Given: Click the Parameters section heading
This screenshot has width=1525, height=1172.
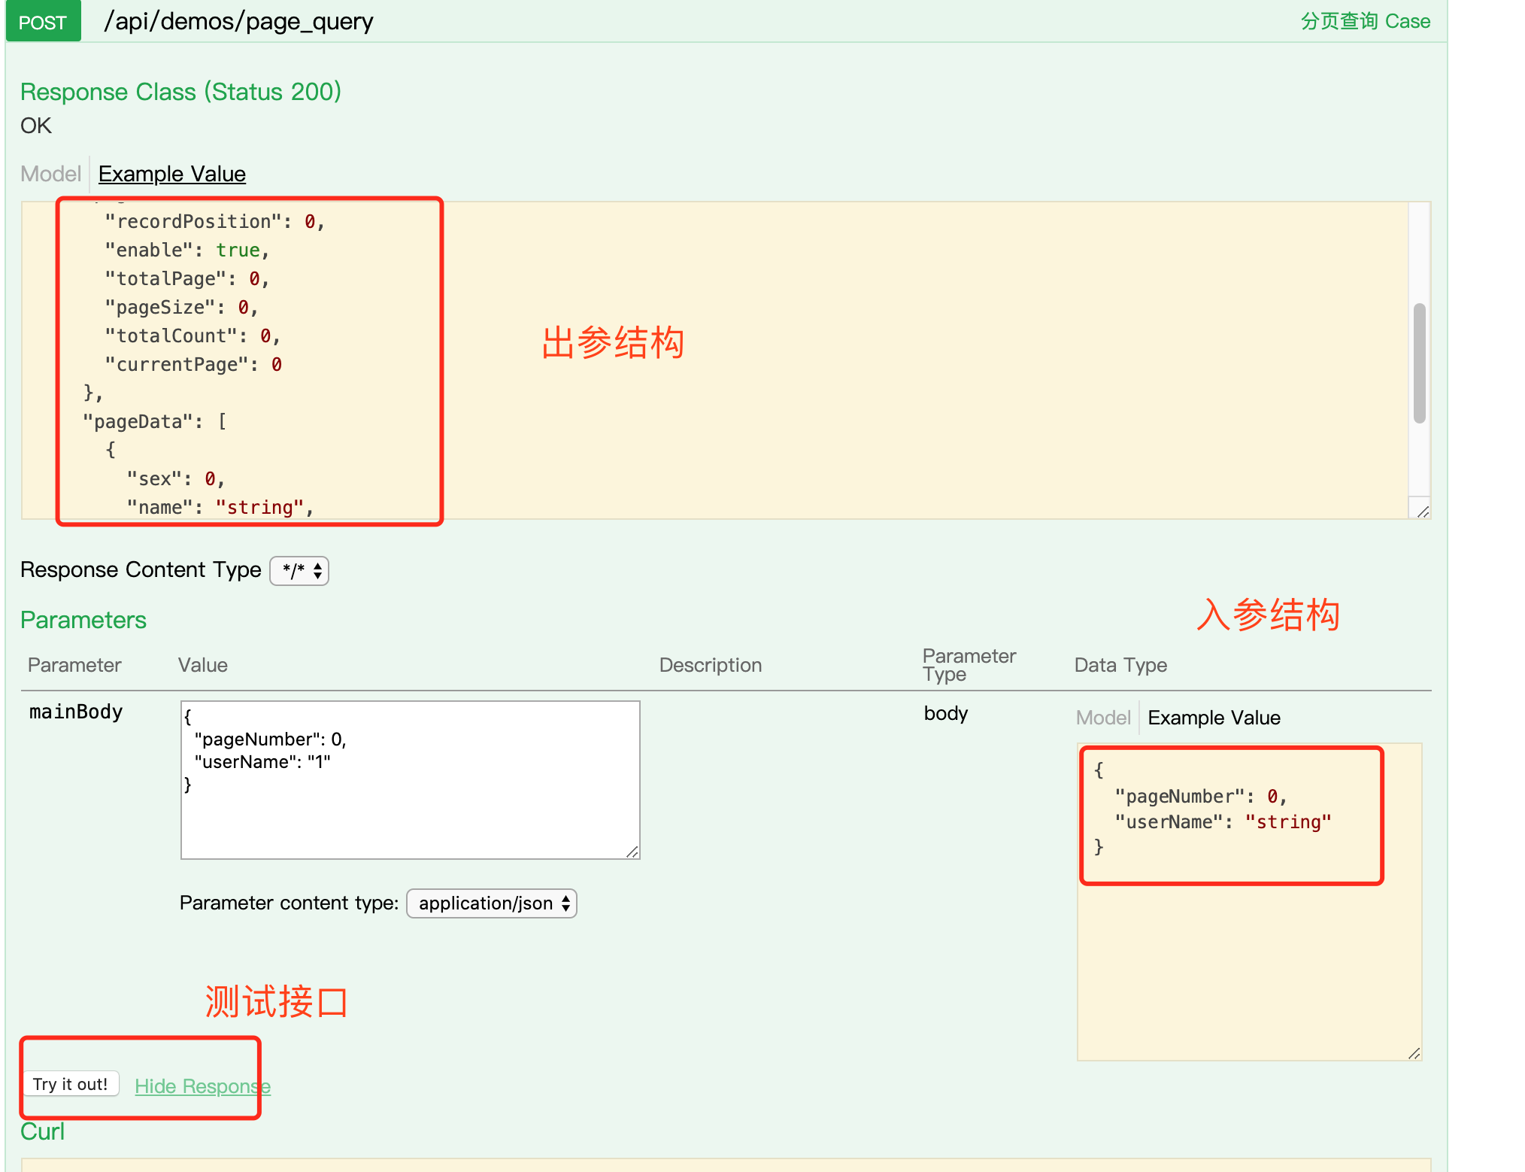Looking at the screenshot, I should click(x=83, y=620).
